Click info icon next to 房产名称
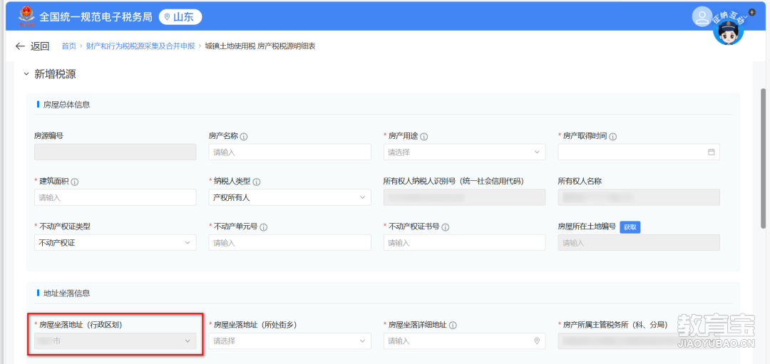The height and width of the screenshot is (364, 770). [x=244, y=136]
